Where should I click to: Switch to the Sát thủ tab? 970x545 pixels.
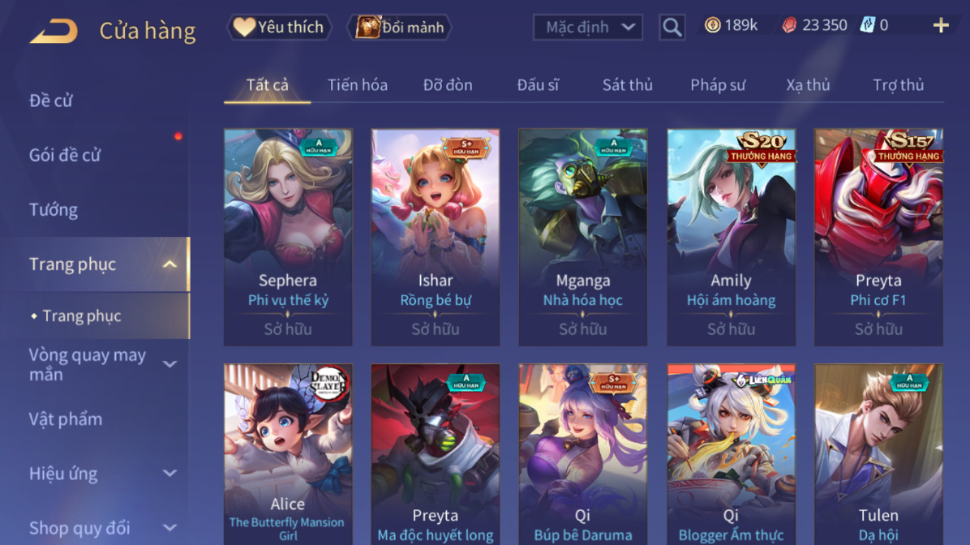(x=627, y=84)
